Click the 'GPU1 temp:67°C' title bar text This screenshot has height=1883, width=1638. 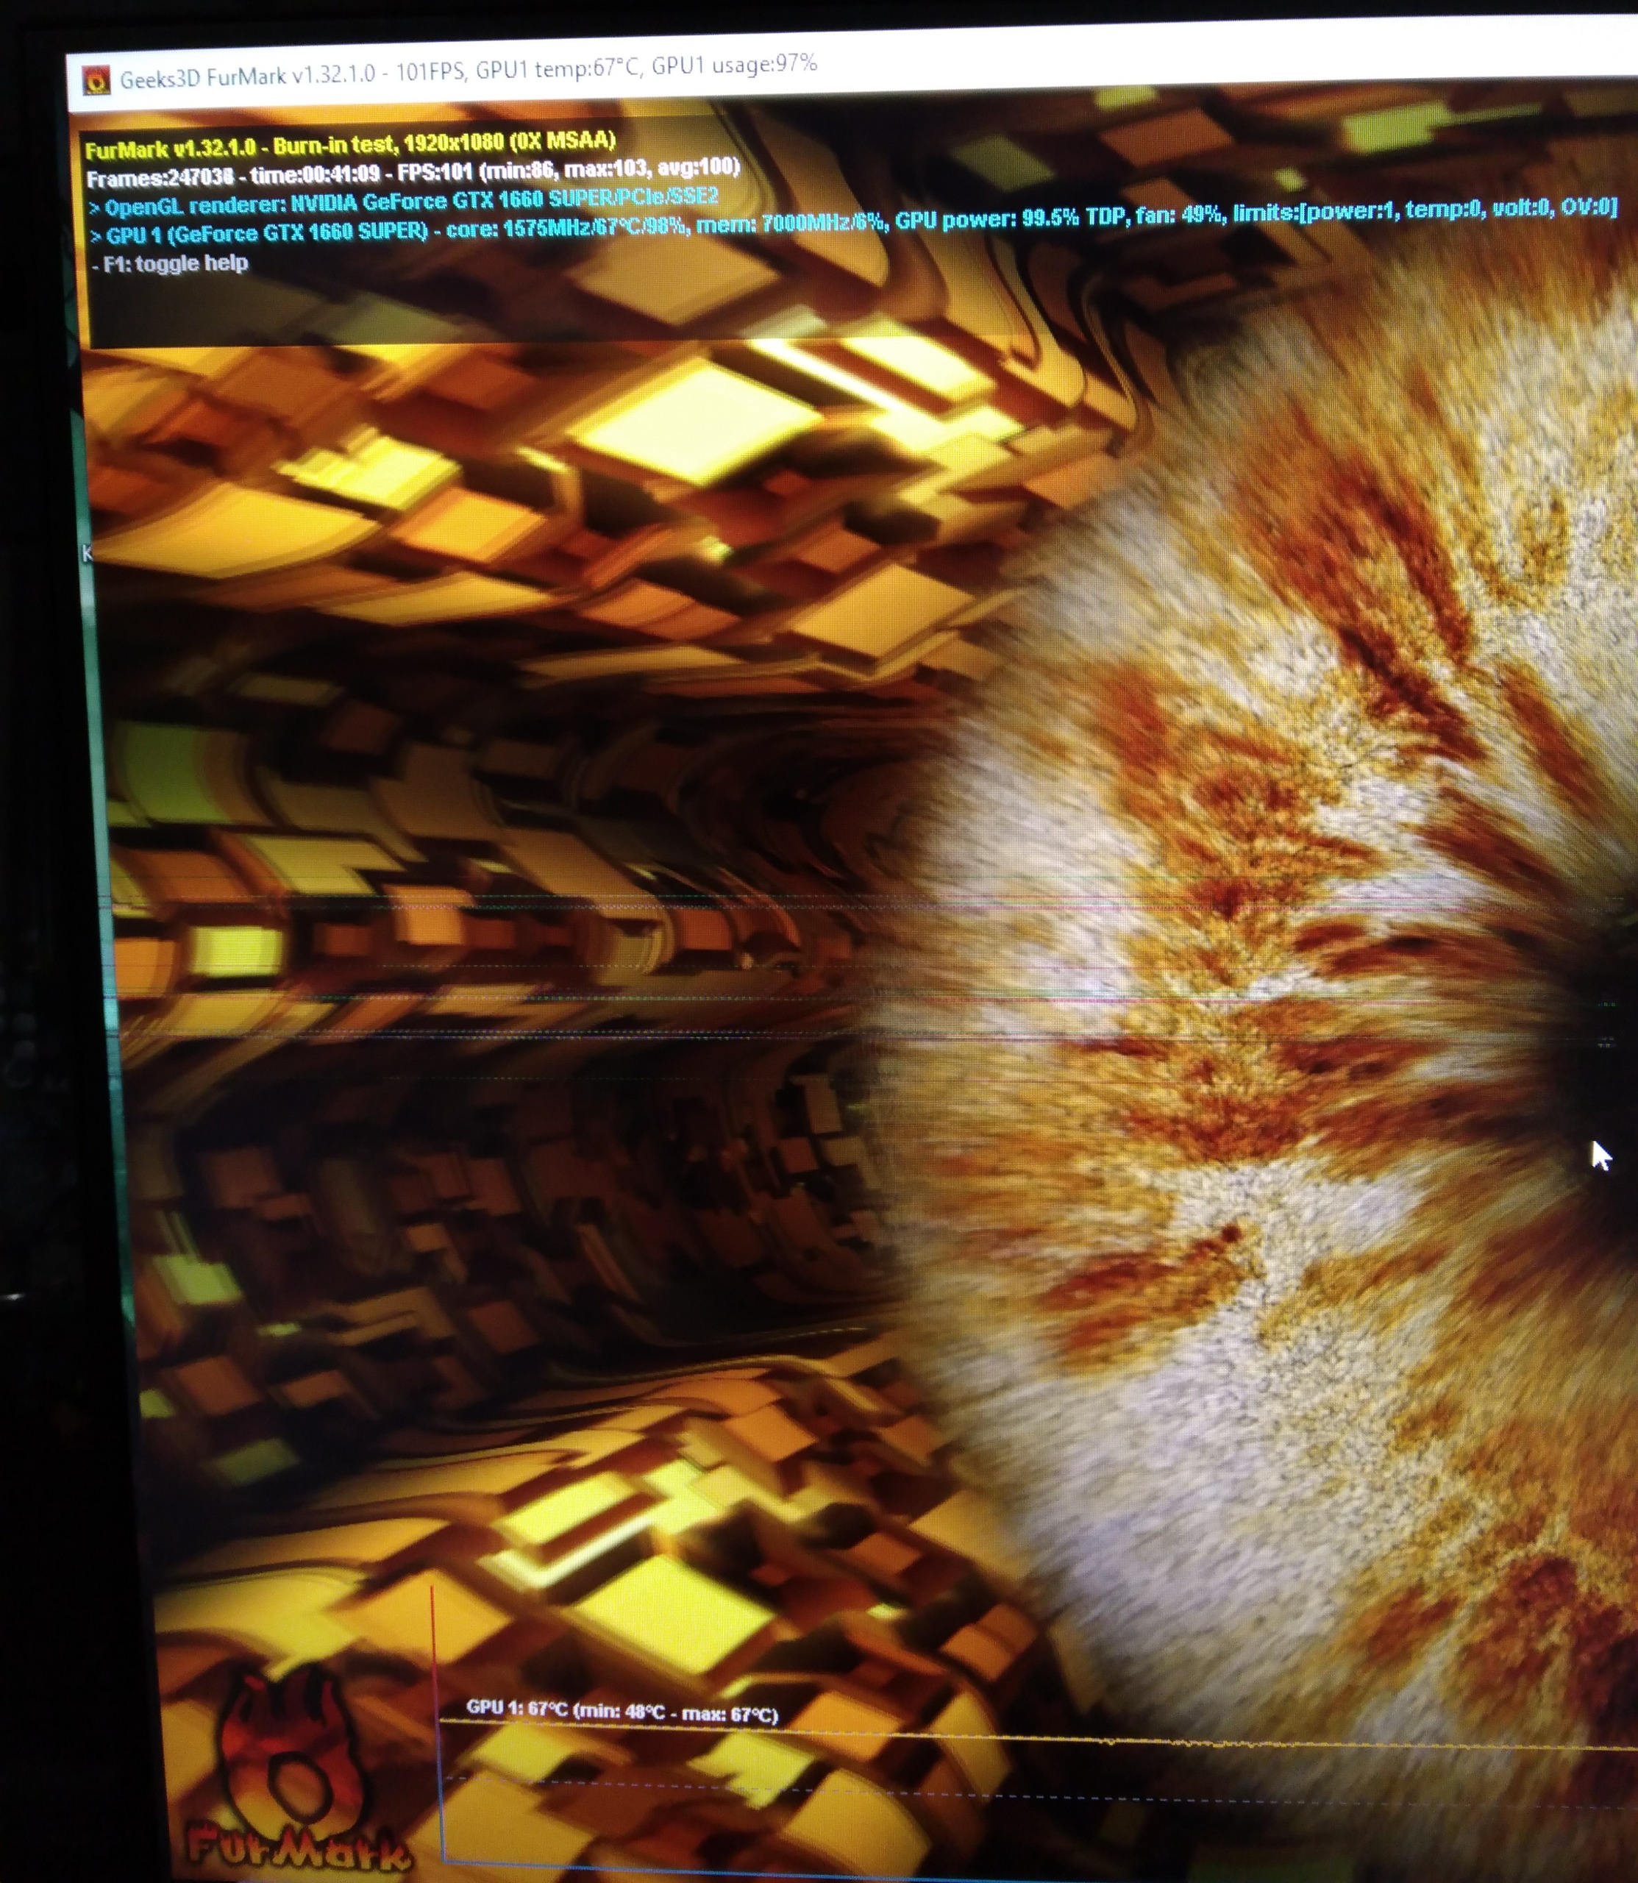(x=556, y=69)
